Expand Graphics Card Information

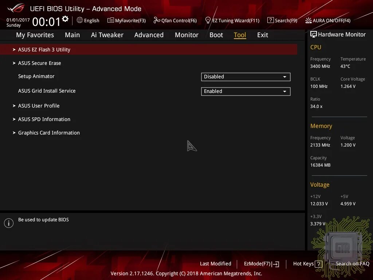point(49,133)
